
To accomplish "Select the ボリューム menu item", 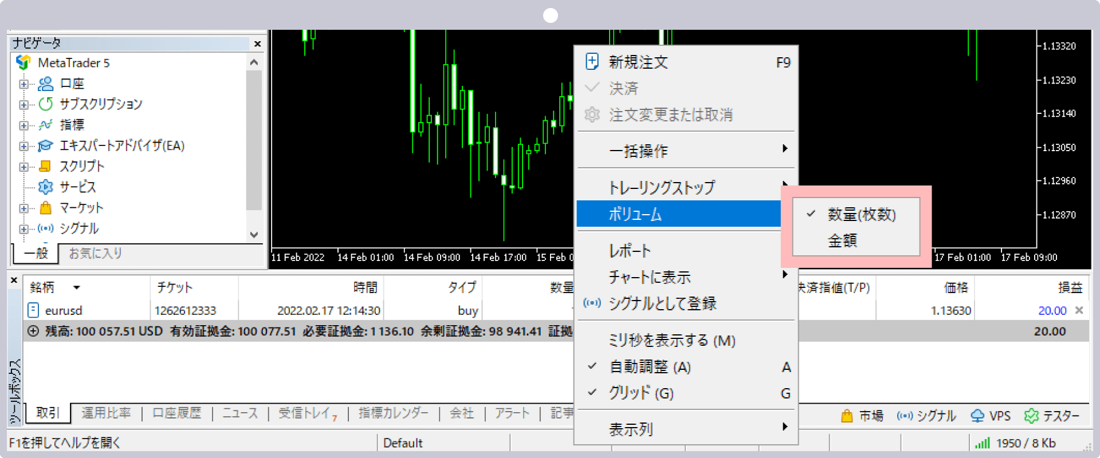I will point(679,214).
